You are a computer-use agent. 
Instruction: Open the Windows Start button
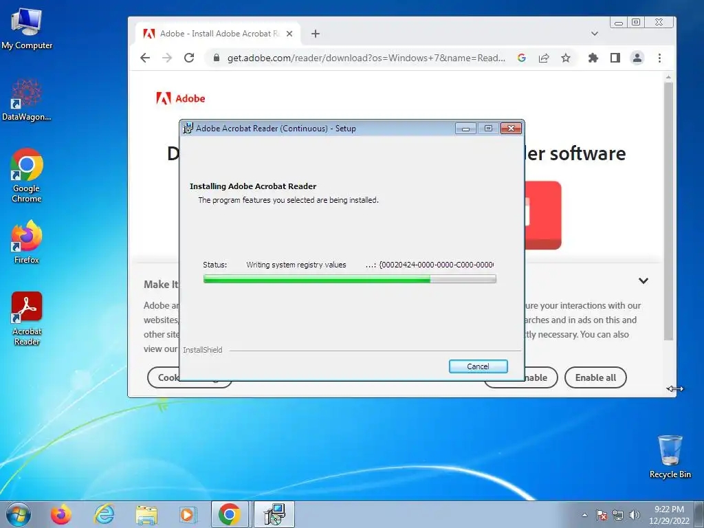(x=19, y=514)
